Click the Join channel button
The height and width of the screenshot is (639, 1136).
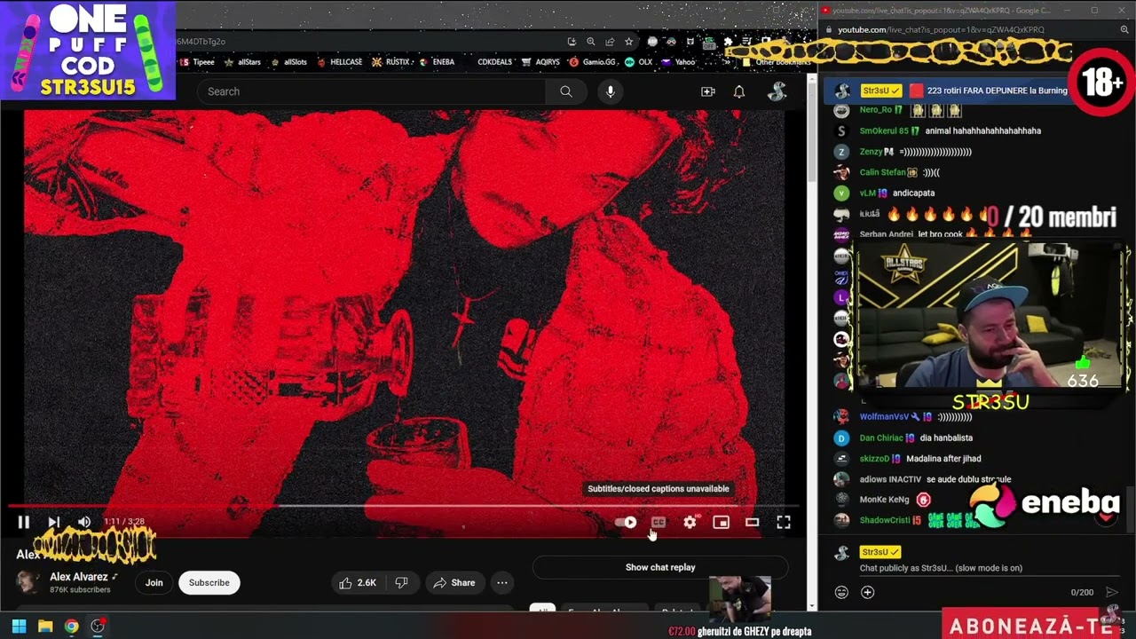154,583
